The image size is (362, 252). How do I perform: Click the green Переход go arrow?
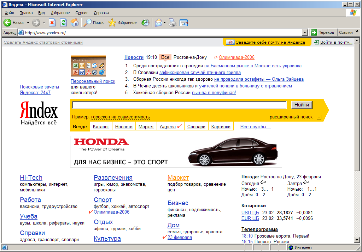(314, 32)
